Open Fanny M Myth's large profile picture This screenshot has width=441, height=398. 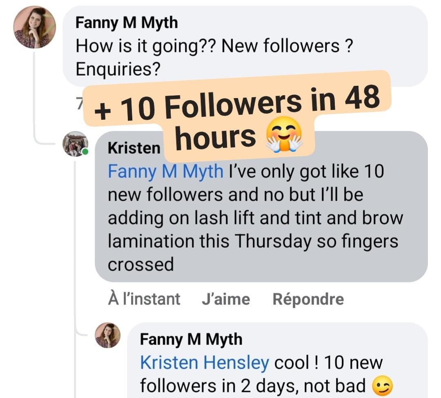pos(34,28)
